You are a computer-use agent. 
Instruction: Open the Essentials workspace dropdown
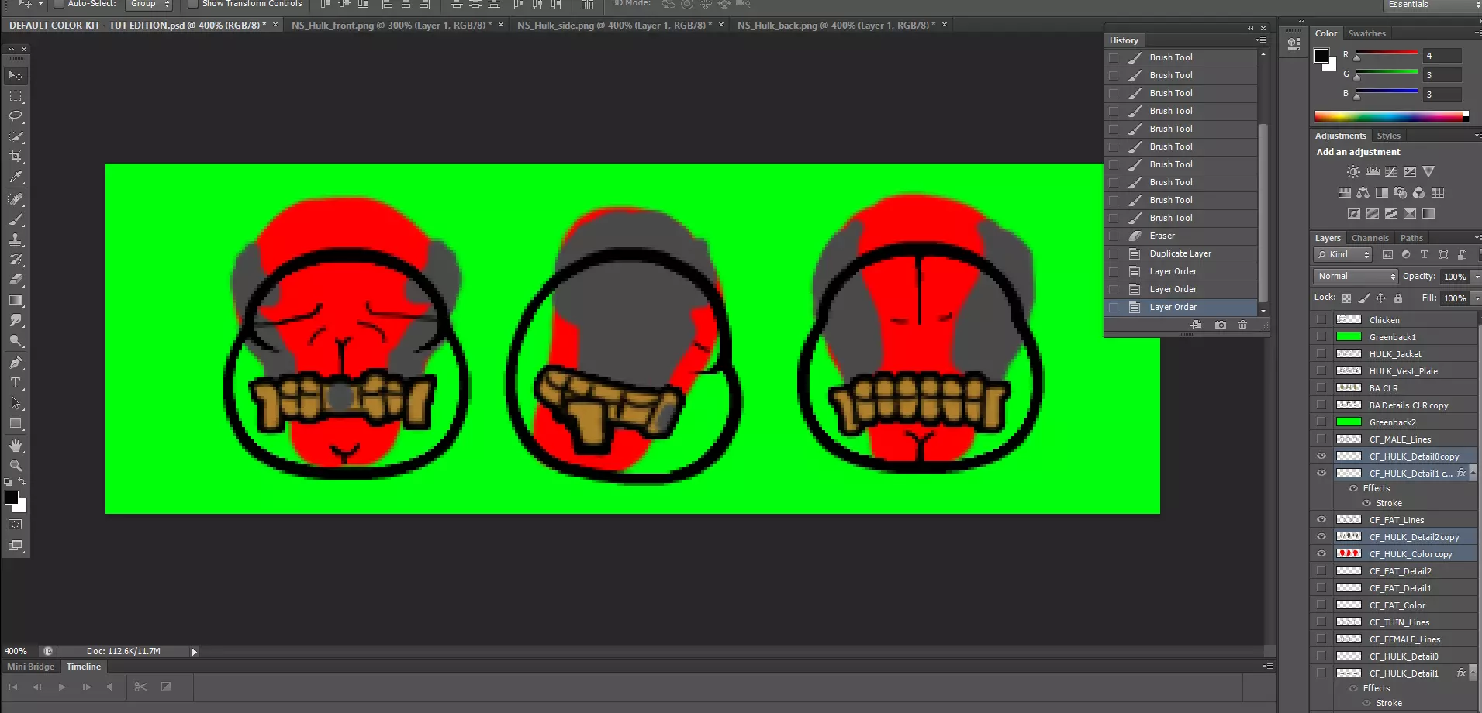coord(1432,5)
